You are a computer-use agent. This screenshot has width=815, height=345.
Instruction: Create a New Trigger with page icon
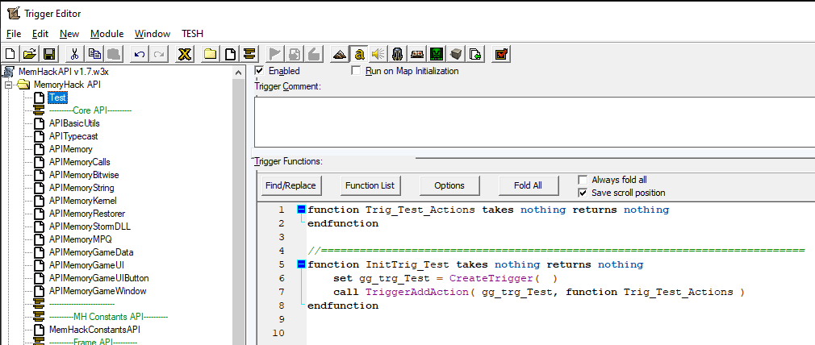tap(230, 54)
